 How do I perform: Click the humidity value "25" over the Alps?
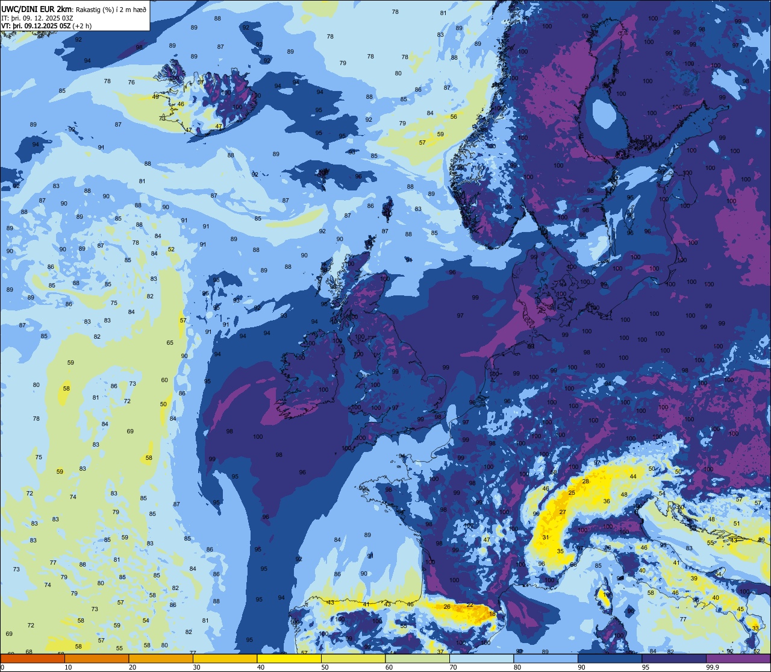tap(572, 493)
